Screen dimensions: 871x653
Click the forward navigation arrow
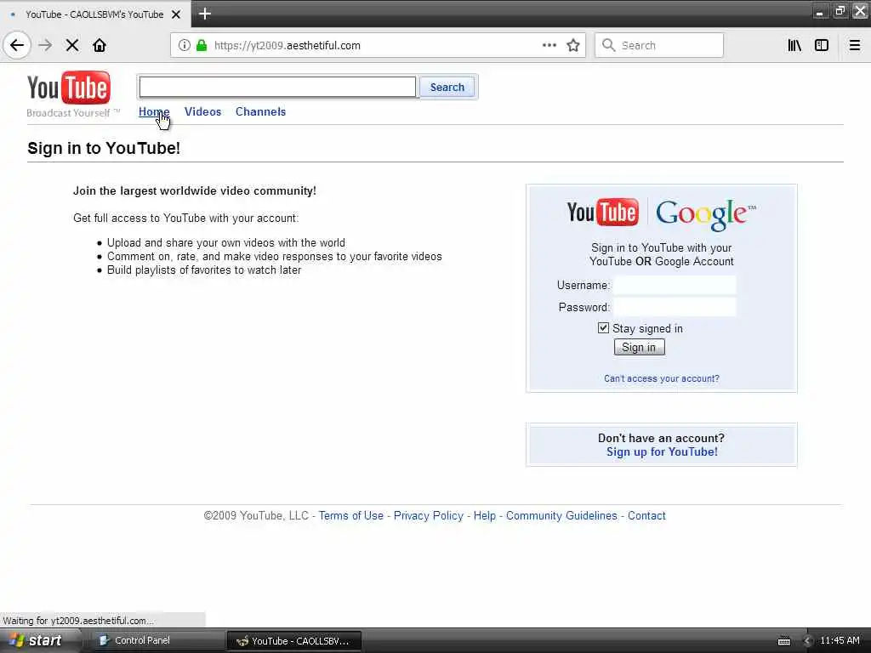[45, 45]
